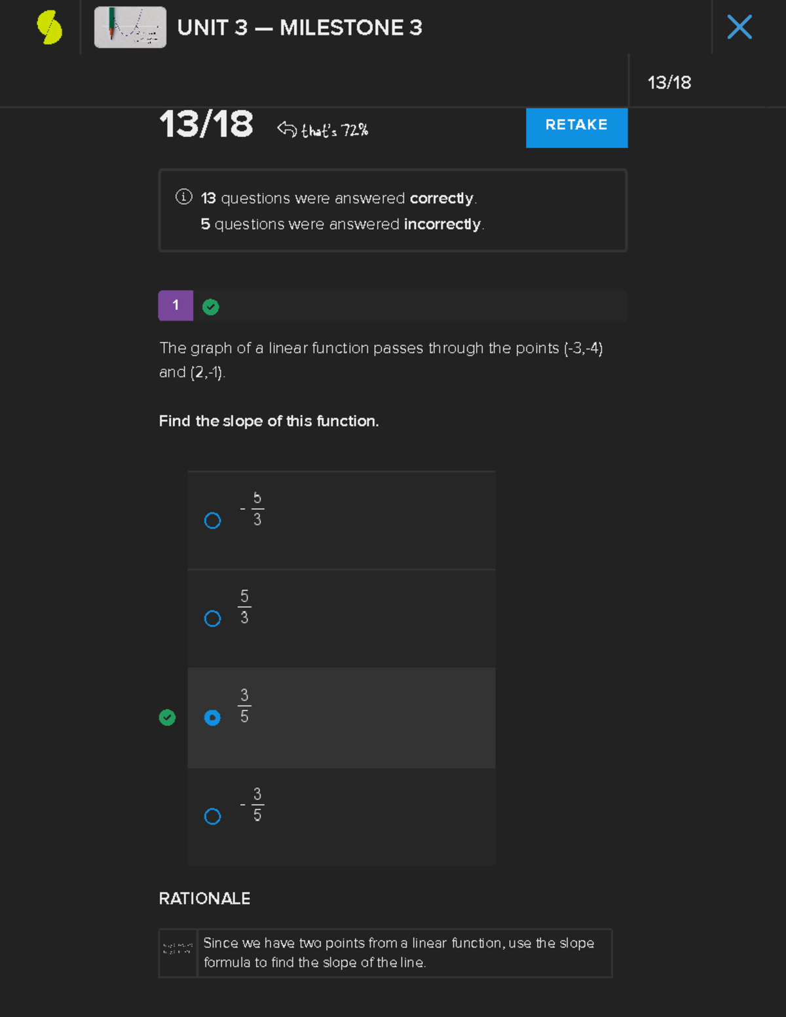Click the curved arrow icon beside the score
The width and height of the screenshot is (786, 1017).
(286, 129)
